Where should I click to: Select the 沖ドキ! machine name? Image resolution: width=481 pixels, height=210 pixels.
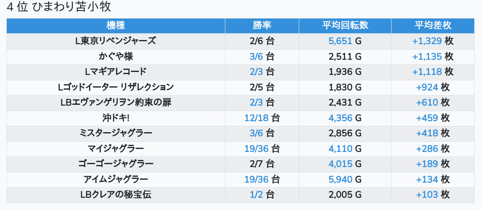[116, 118]
